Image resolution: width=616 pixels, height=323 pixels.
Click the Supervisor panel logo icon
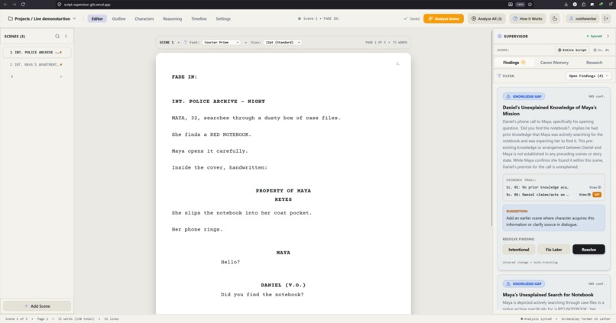pyautogui.click(x=500, y=36)
